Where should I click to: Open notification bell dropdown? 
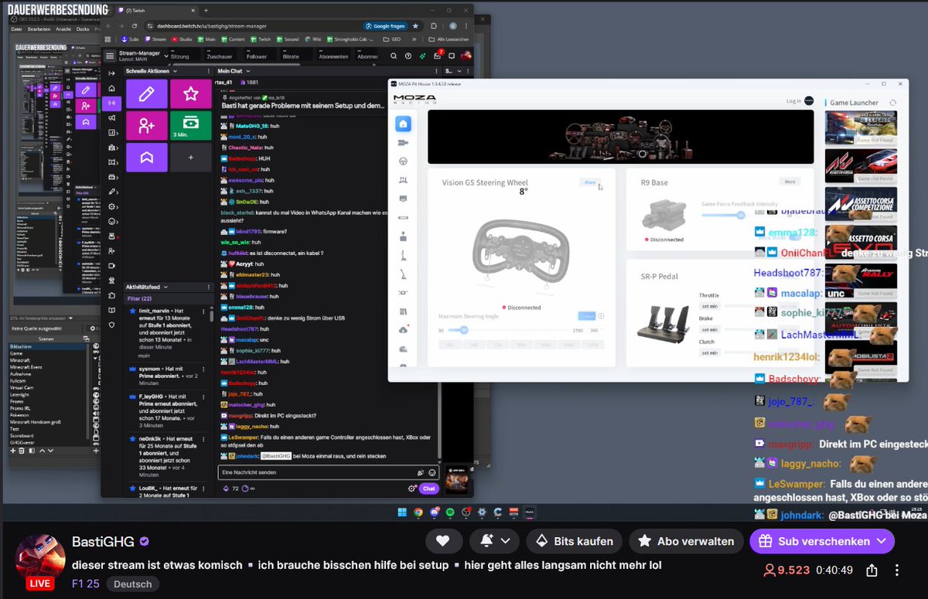(494, 541)
